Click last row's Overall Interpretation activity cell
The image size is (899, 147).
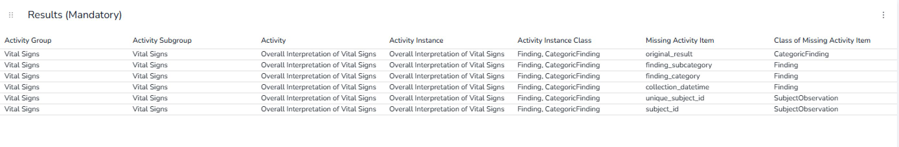click(x=318, y=109)
